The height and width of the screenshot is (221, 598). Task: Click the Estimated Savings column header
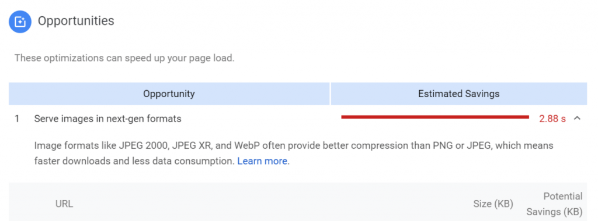[459, 94]
